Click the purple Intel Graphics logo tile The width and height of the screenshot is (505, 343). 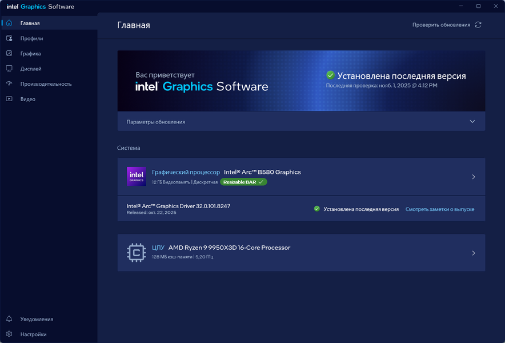point(136,176)
